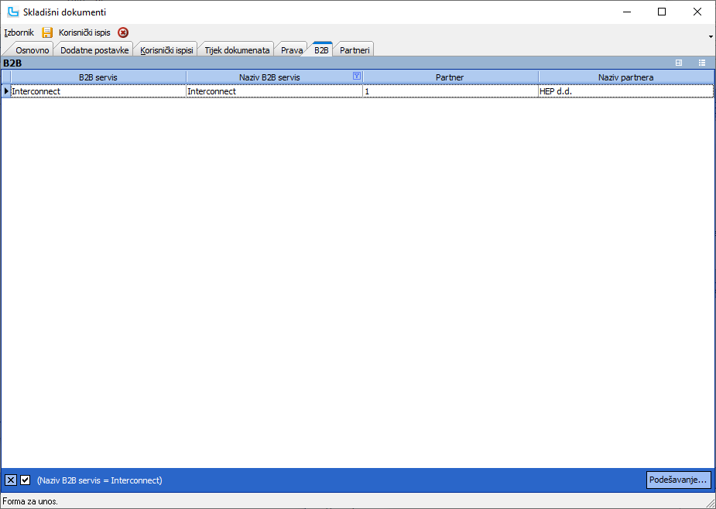The image size is (716, 509).
Task: Open the Korisnički ispis menu item
Action: 84,32
